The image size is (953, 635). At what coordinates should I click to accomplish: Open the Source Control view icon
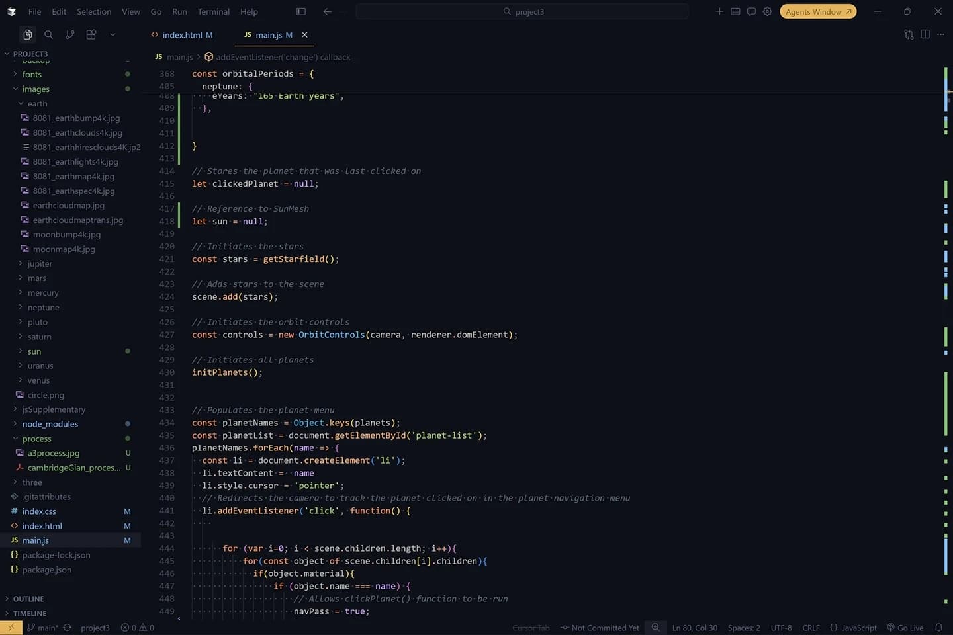pos(69,34)
